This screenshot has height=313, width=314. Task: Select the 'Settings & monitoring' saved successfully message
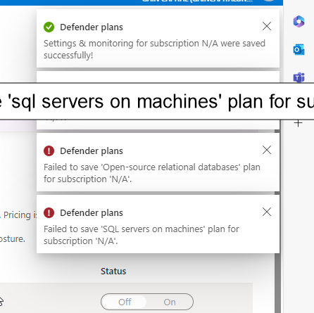154,49
